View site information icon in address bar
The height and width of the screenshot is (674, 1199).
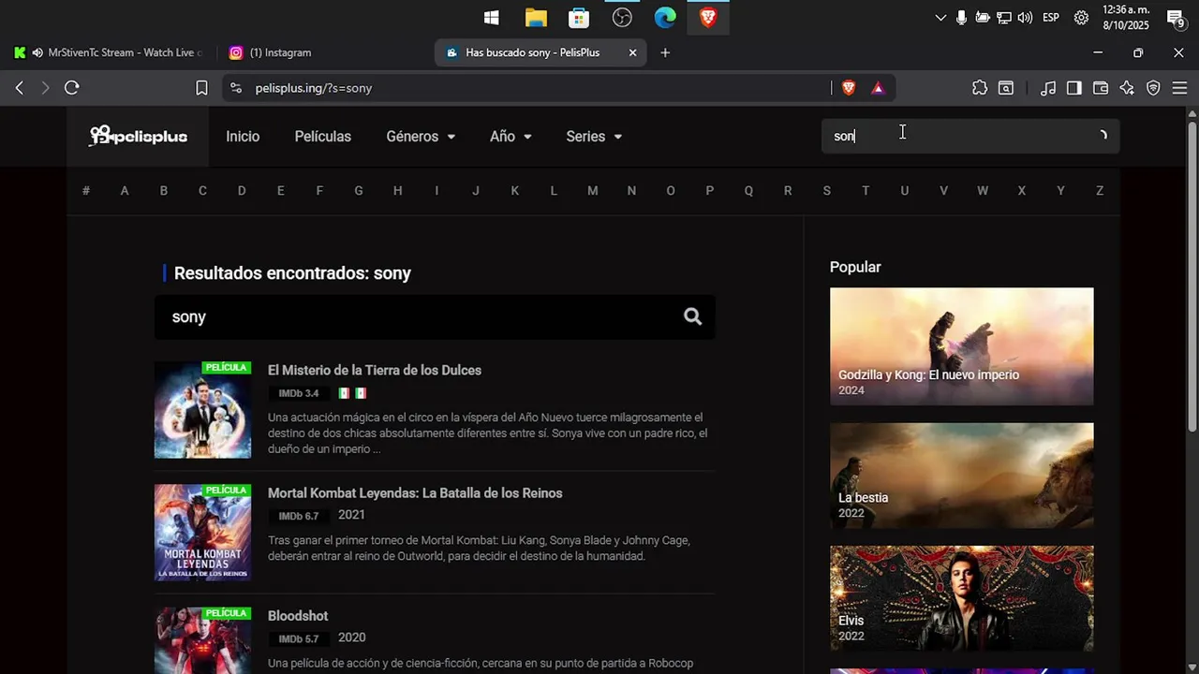click(236, 88)
